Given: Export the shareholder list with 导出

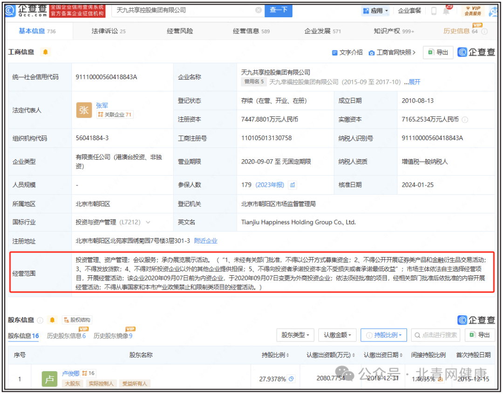Looking at the screenshot, I should coord(480,335).
